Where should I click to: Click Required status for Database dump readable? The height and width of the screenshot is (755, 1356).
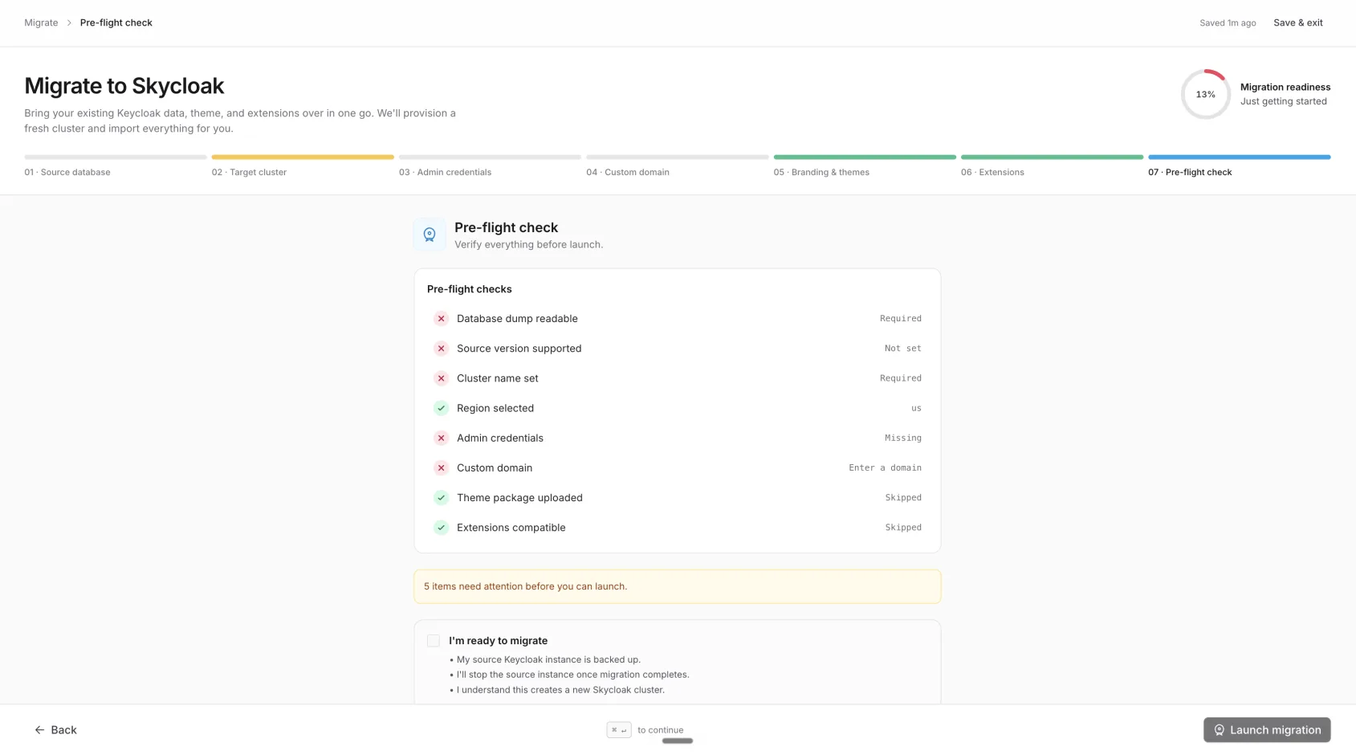pos(901,319)
